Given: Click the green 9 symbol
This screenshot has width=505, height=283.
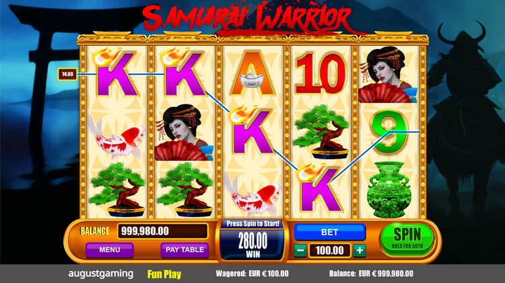Looking at the screenshot, I should [389, 132].
